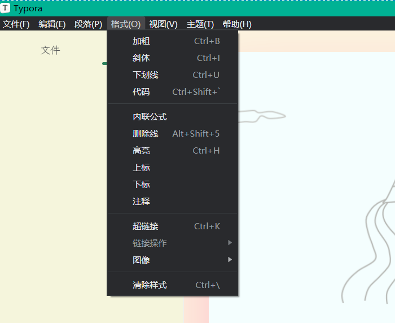This screenshot has width=395, height=323.
Task: Close the 格式(O) menu
Action: 126,24
